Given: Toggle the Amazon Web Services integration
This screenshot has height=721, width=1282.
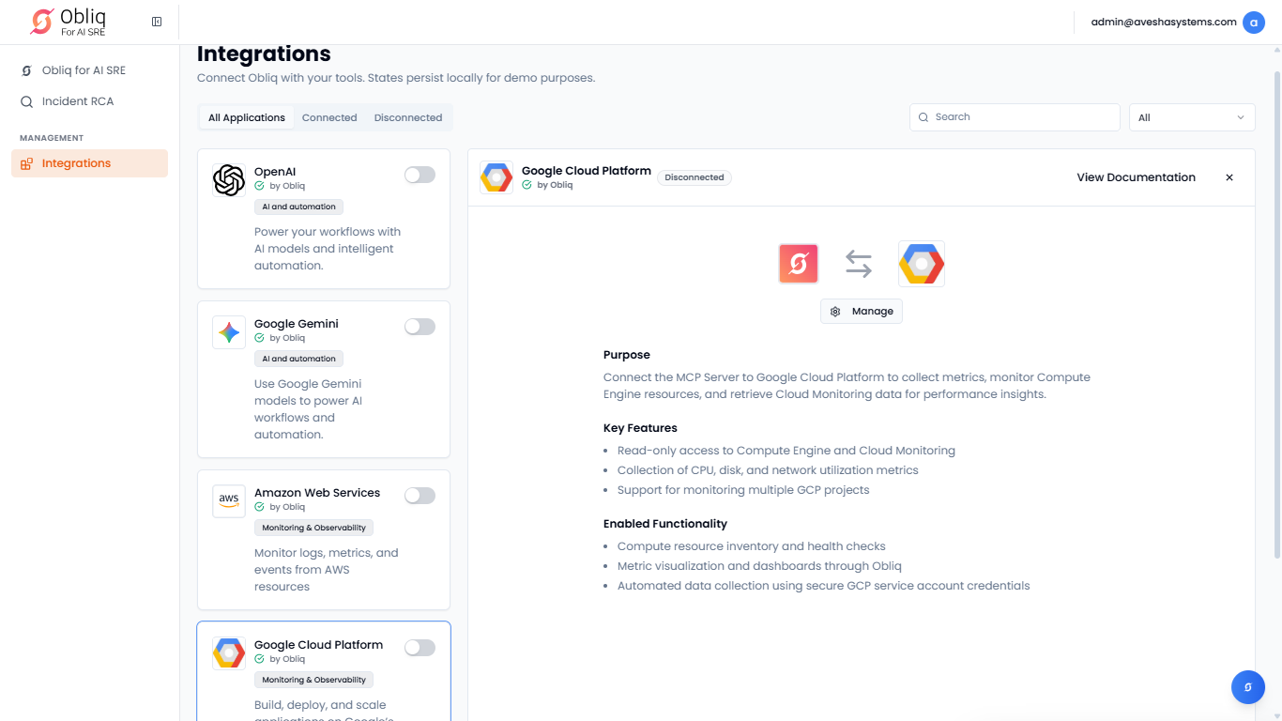Looking at the screenshot, I should click(420, 496).
